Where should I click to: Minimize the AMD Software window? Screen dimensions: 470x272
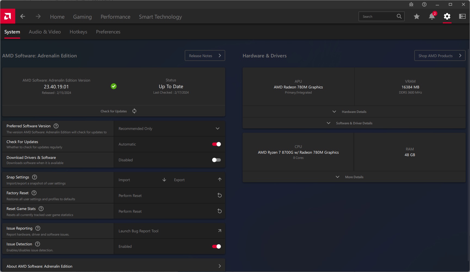437,4
